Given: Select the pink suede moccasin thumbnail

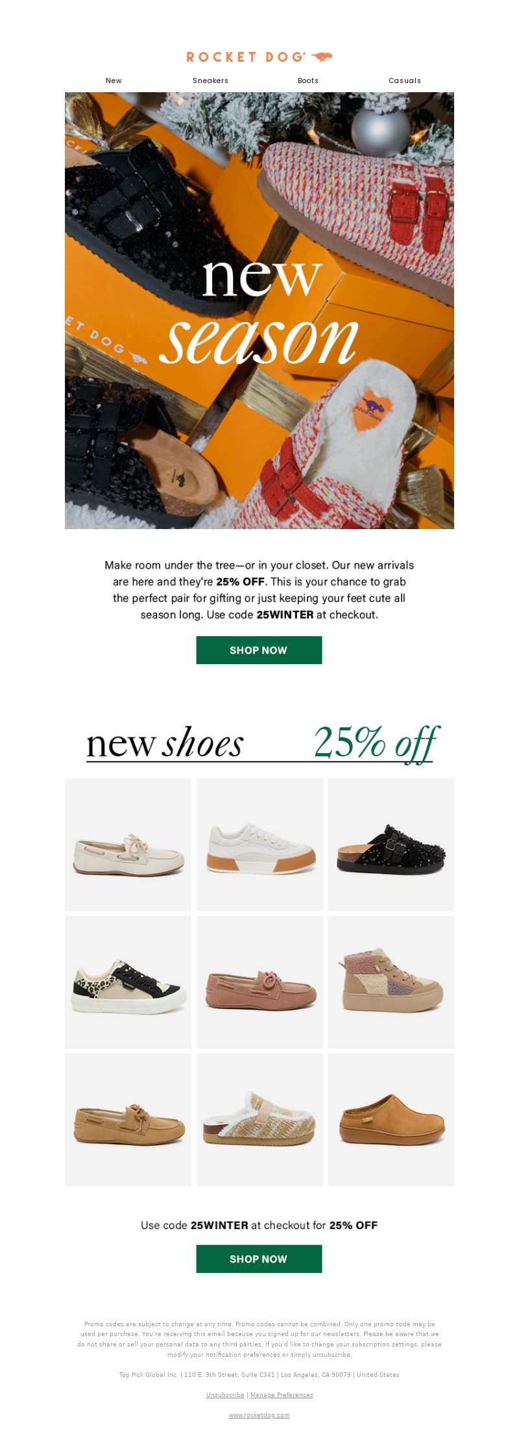Looking at the screenshot, I should coord(259,982).
